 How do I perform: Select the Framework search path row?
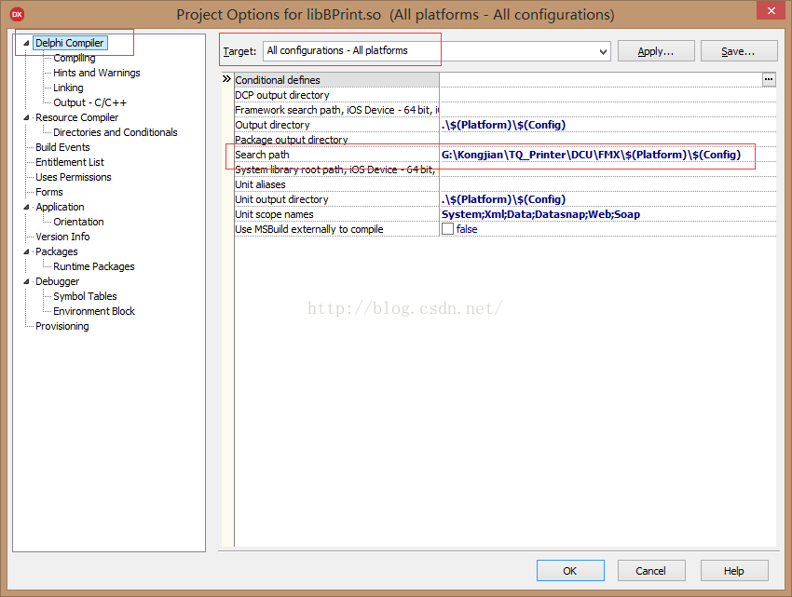click(336, 110)
